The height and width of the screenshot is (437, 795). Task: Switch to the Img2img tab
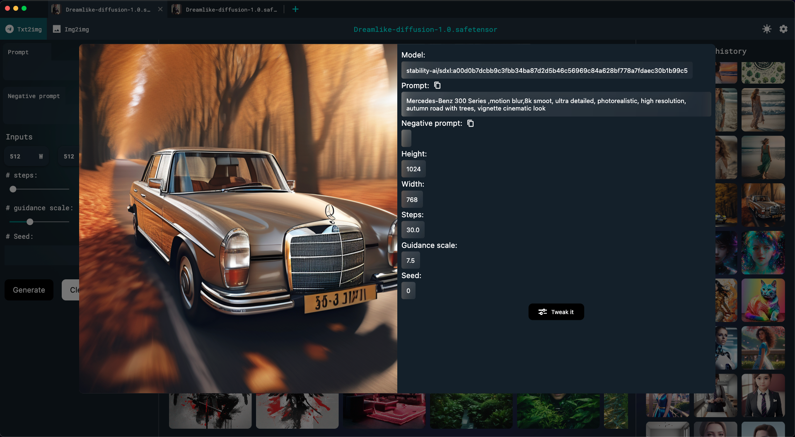(x=71, y=29)
